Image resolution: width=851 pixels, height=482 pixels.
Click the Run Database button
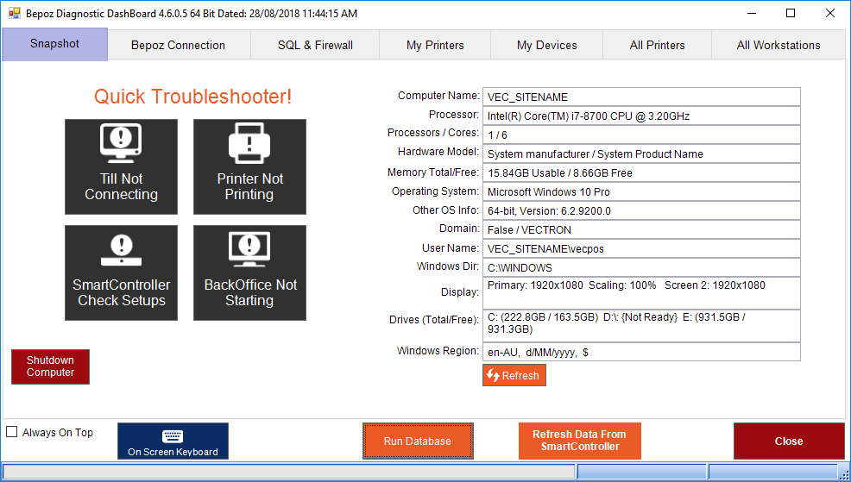pyautogui.click(x=418, y=441)
